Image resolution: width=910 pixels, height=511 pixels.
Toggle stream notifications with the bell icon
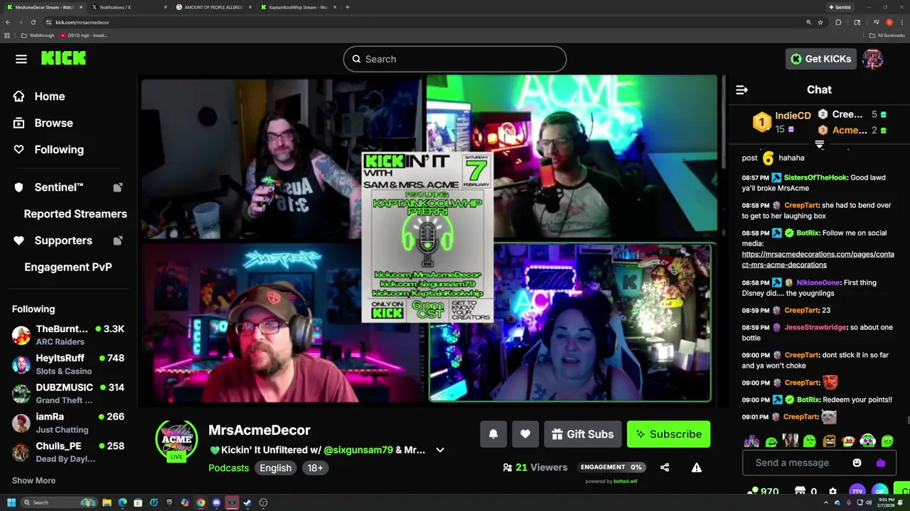click(493, 434)
